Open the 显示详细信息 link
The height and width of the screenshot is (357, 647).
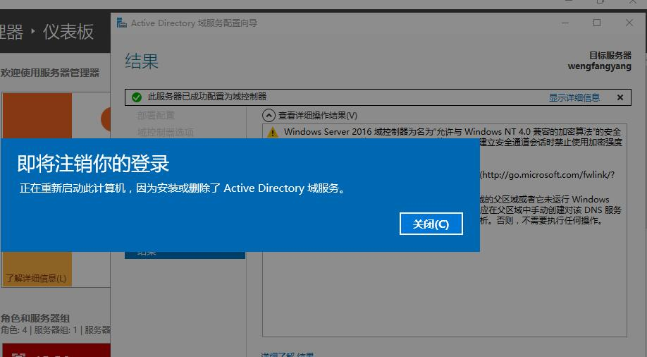pos(574,97)
